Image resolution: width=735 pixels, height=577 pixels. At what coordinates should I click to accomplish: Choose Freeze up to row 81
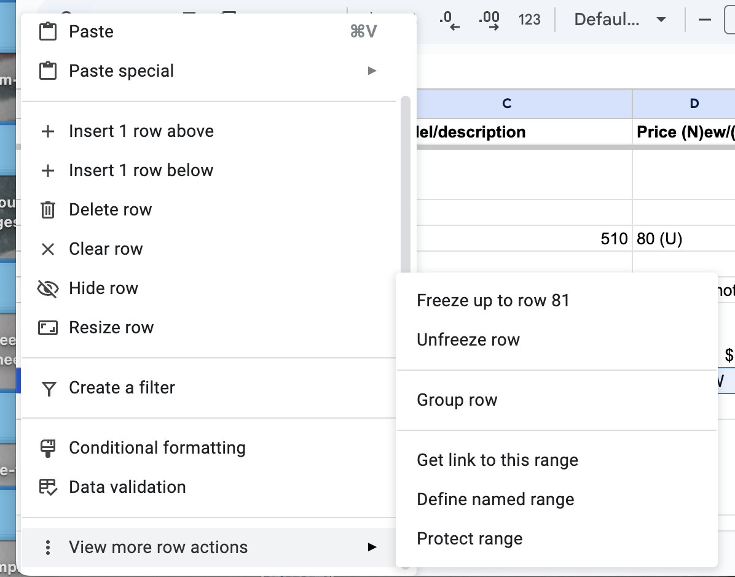click(x=493, y=301)
